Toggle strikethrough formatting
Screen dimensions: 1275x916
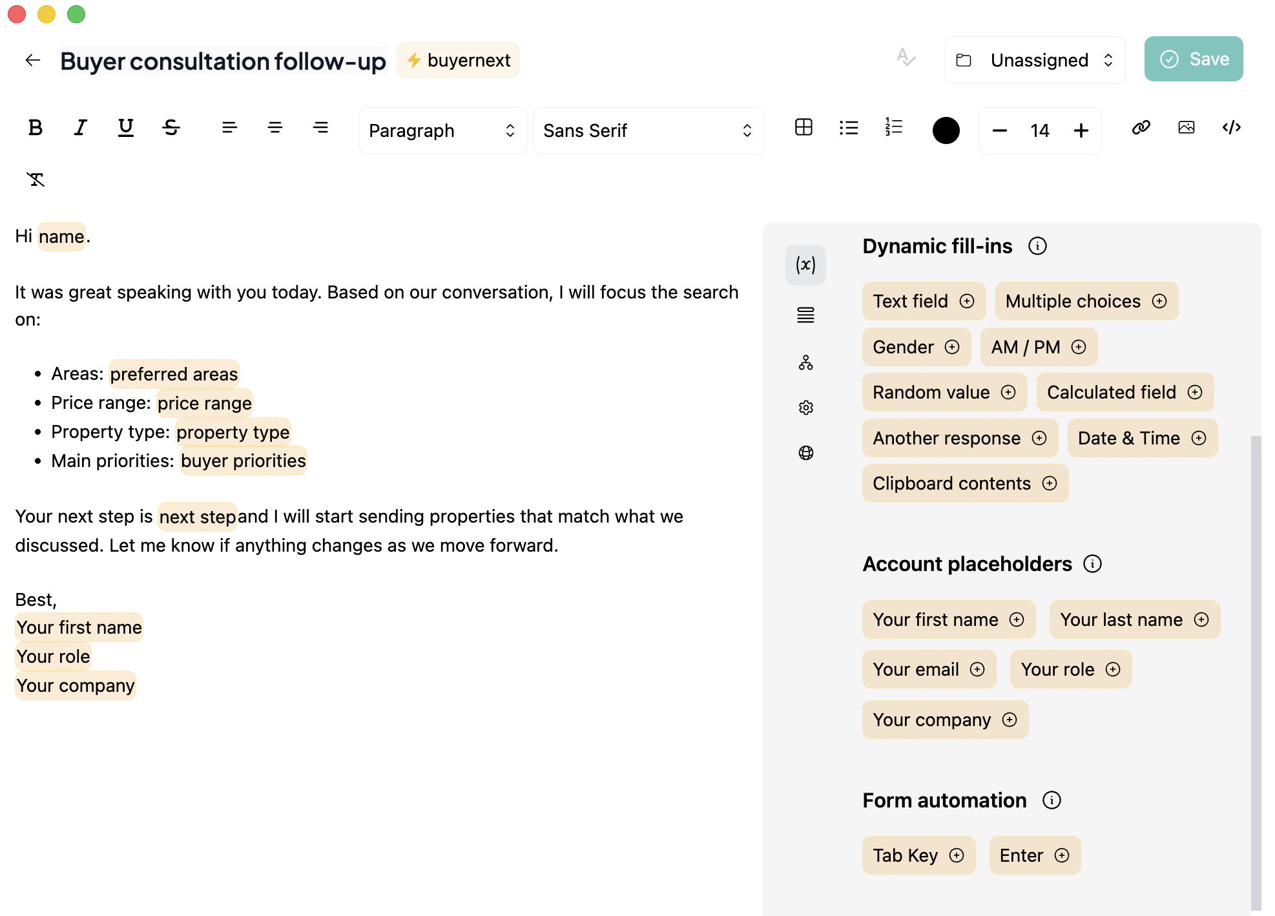coord(171,128)
